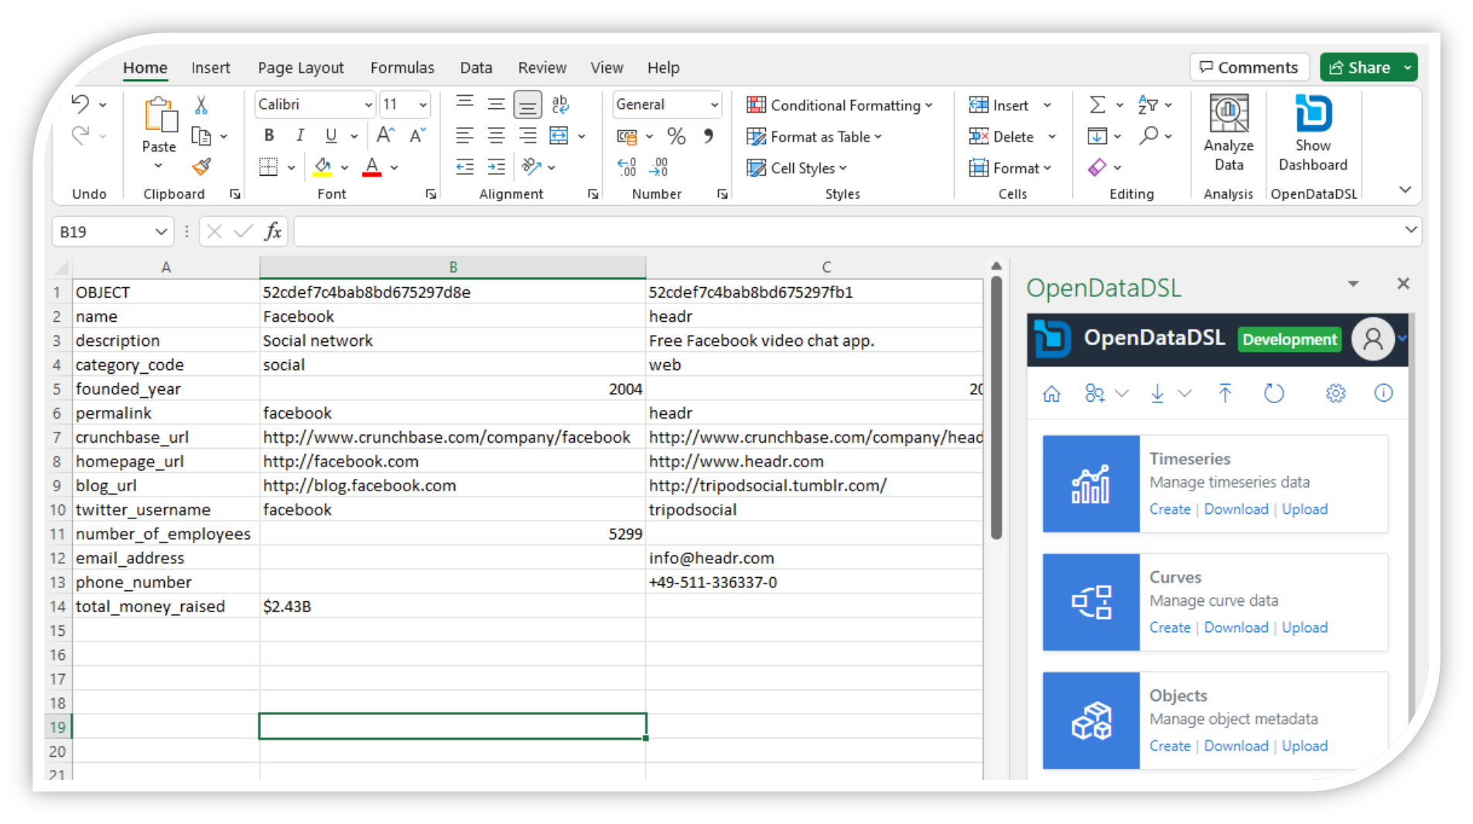Image resolution: width=1473 pixels, height=824 pixels.
Task: Open the Data ribbon tab
Action: [476, 67]
